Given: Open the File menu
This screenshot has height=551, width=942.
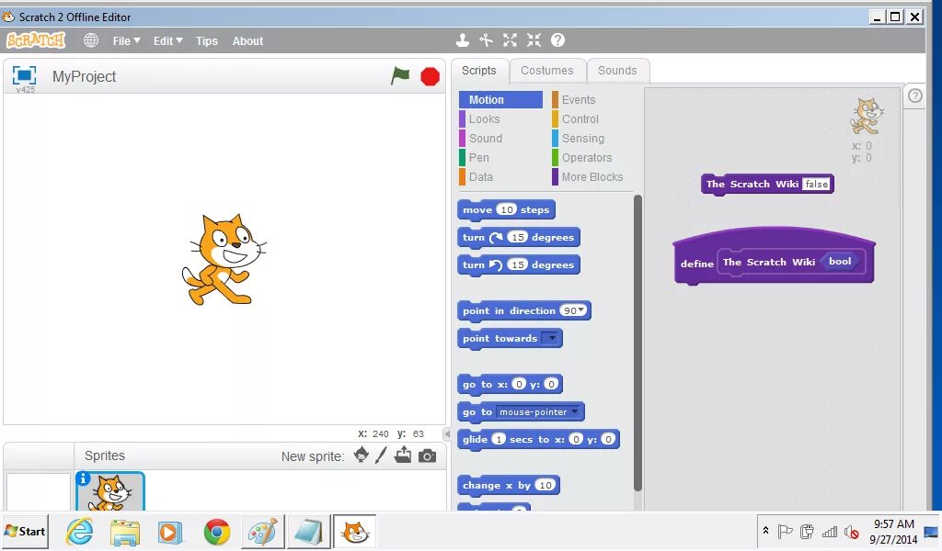Looking at the screenshot, I should tap(126, 40).
